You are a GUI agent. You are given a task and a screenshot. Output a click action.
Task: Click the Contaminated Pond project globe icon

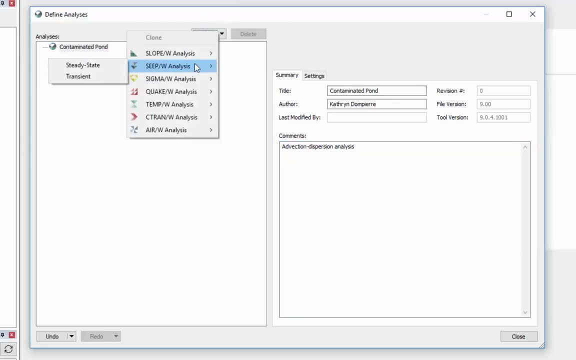(52, 46)
